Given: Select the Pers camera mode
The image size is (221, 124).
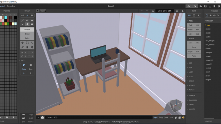Looking at the screenshot, I should click(155, 118).
